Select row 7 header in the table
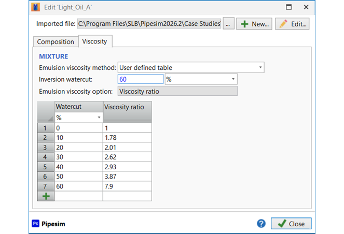344x234 pixels. [46, 186]
